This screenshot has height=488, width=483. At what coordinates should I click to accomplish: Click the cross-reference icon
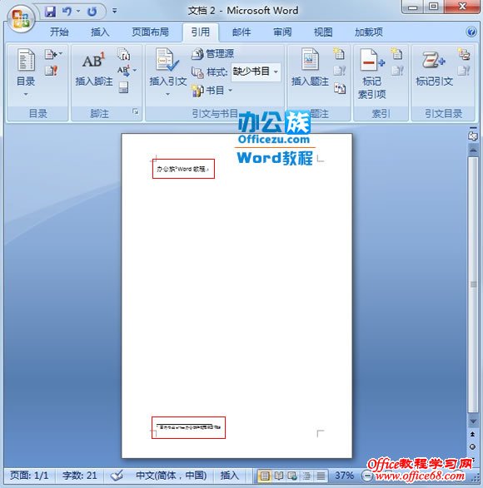pyautogui.click(x=339, y=88)
